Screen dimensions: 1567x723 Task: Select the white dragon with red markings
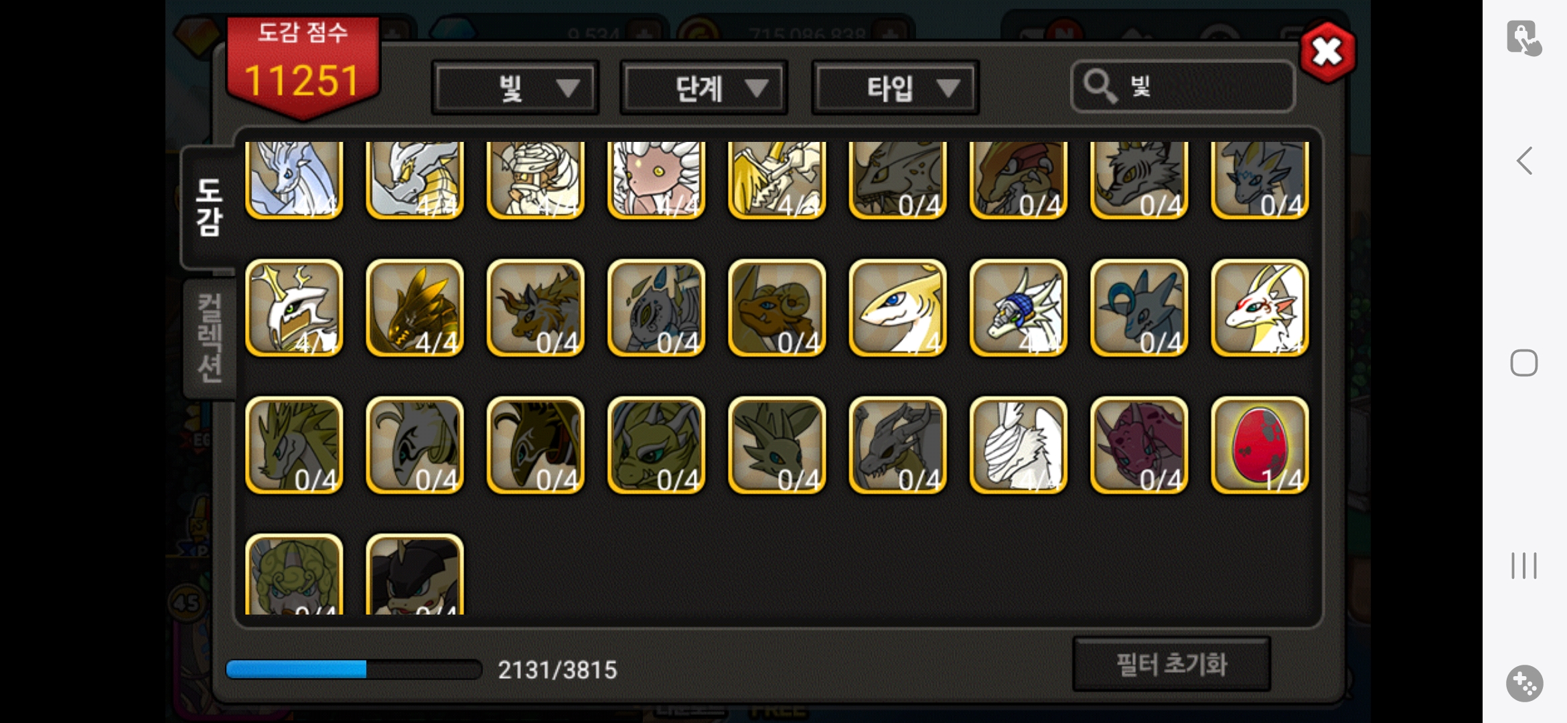pos(1260,308)
